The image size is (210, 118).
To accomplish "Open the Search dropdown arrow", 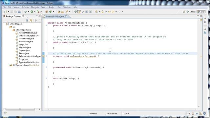I will (x=70, y=12).
